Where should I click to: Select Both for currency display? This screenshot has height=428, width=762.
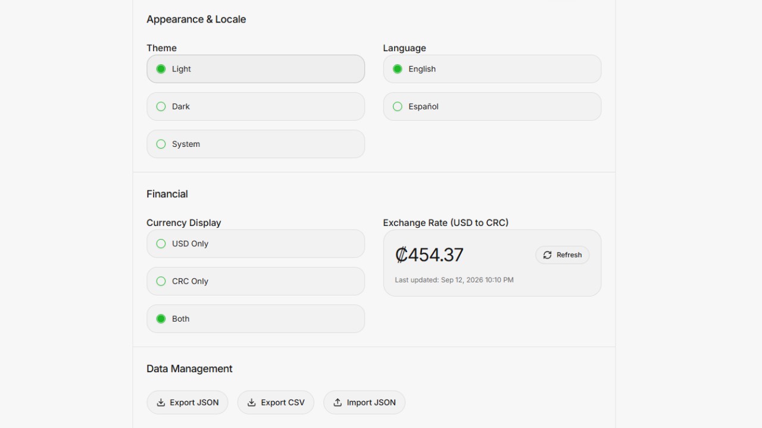coord(255,319)
